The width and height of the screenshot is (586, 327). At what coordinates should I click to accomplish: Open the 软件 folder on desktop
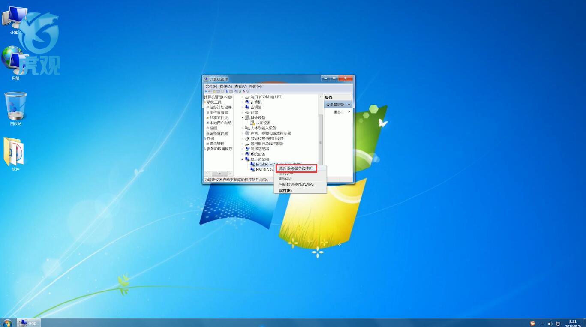click(15, 154)
